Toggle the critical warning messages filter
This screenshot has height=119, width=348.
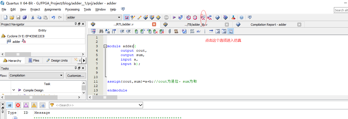(x=26, y=105)
